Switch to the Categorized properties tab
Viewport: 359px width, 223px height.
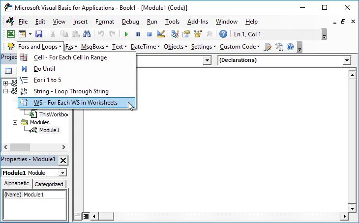click(x=49, y=184)
